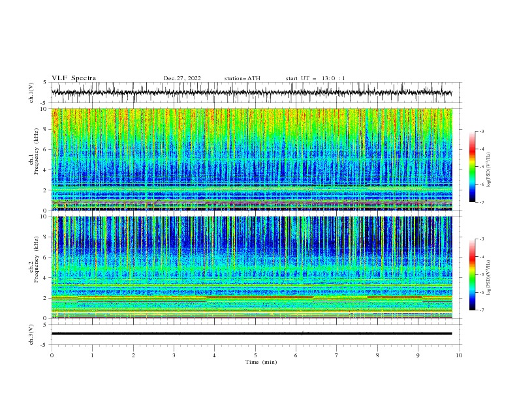Click tick label "5" on the Time axis
Viewport: 517px width, 399px height.
click(255, 355)
